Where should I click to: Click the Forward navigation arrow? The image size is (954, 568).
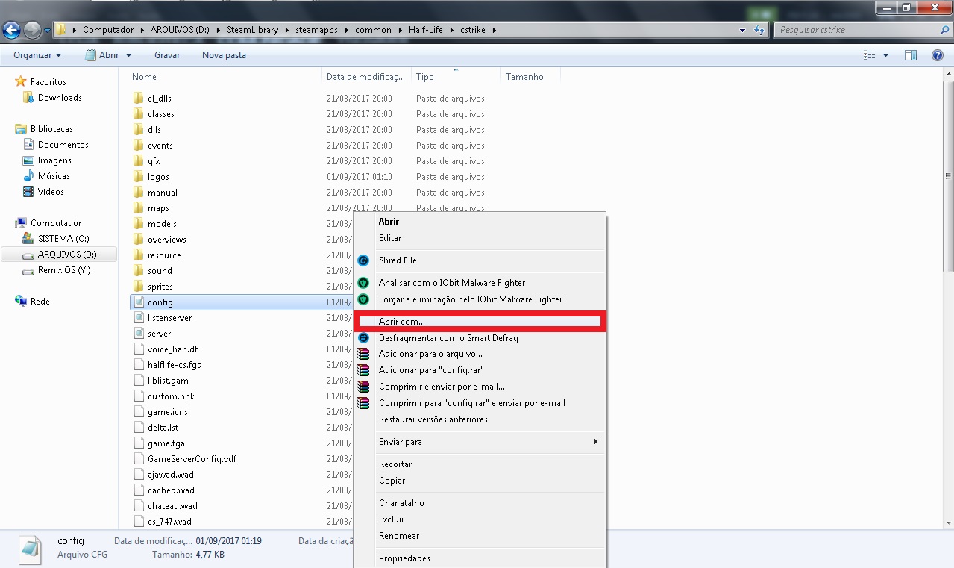(32, 30)
